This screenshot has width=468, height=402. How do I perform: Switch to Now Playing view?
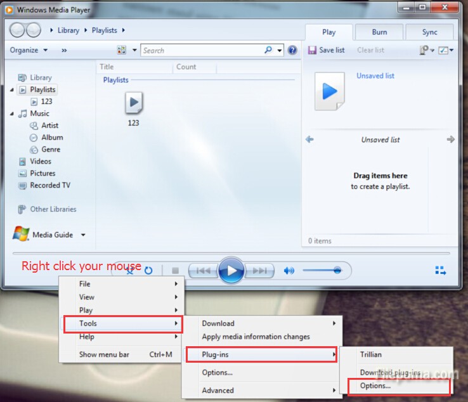tap(441, 271)
